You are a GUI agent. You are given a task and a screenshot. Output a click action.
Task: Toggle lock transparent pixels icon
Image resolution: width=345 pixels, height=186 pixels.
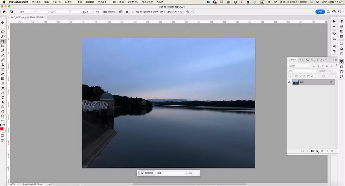pyautogui.click(x=296, y=76)
